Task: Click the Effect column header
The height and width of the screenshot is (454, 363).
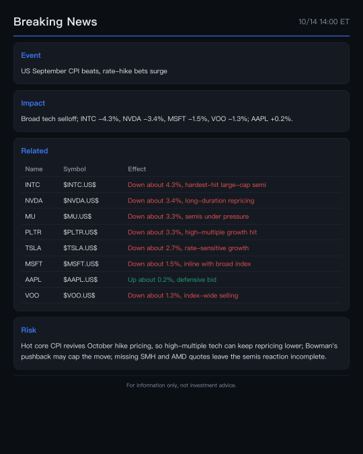Action: 137,169
